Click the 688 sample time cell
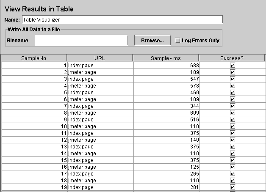Screen dimensions: 266x192 (x=166, y=66)
